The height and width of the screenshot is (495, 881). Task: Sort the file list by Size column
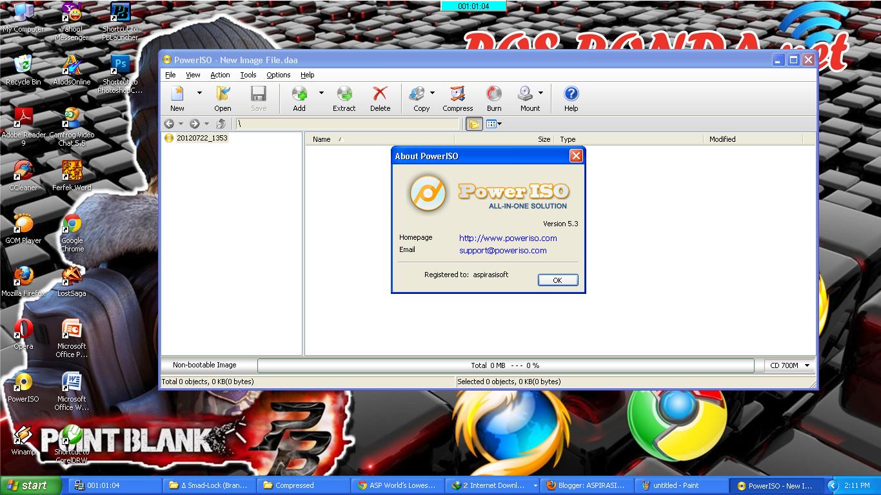click(x=505, y=139)
